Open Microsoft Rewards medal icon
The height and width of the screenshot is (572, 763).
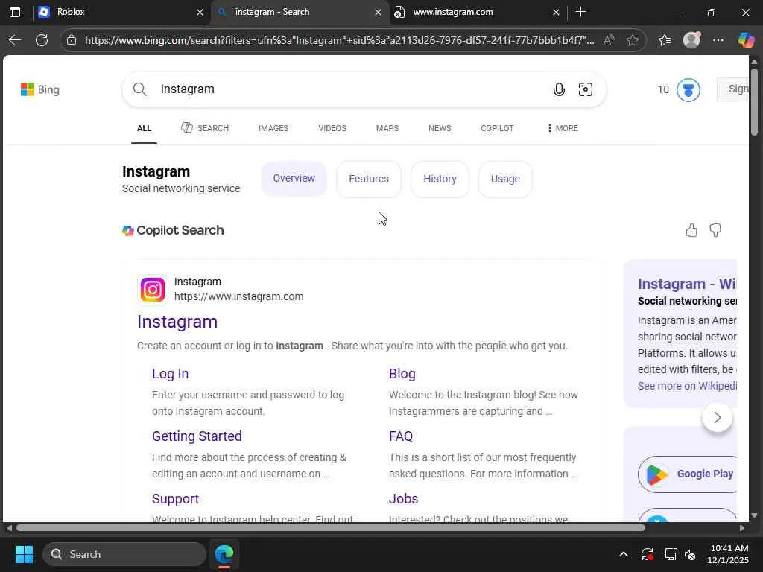pos(688,90)
